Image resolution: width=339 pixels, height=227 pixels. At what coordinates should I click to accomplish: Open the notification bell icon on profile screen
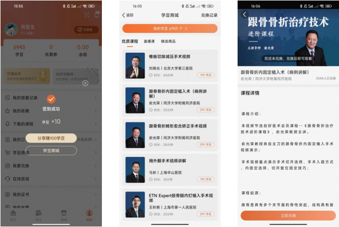point(96,14)
